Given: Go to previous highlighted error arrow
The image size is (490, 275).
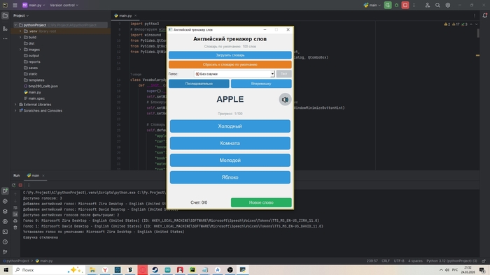Looking at the screenshot, I should coord(471,24).
